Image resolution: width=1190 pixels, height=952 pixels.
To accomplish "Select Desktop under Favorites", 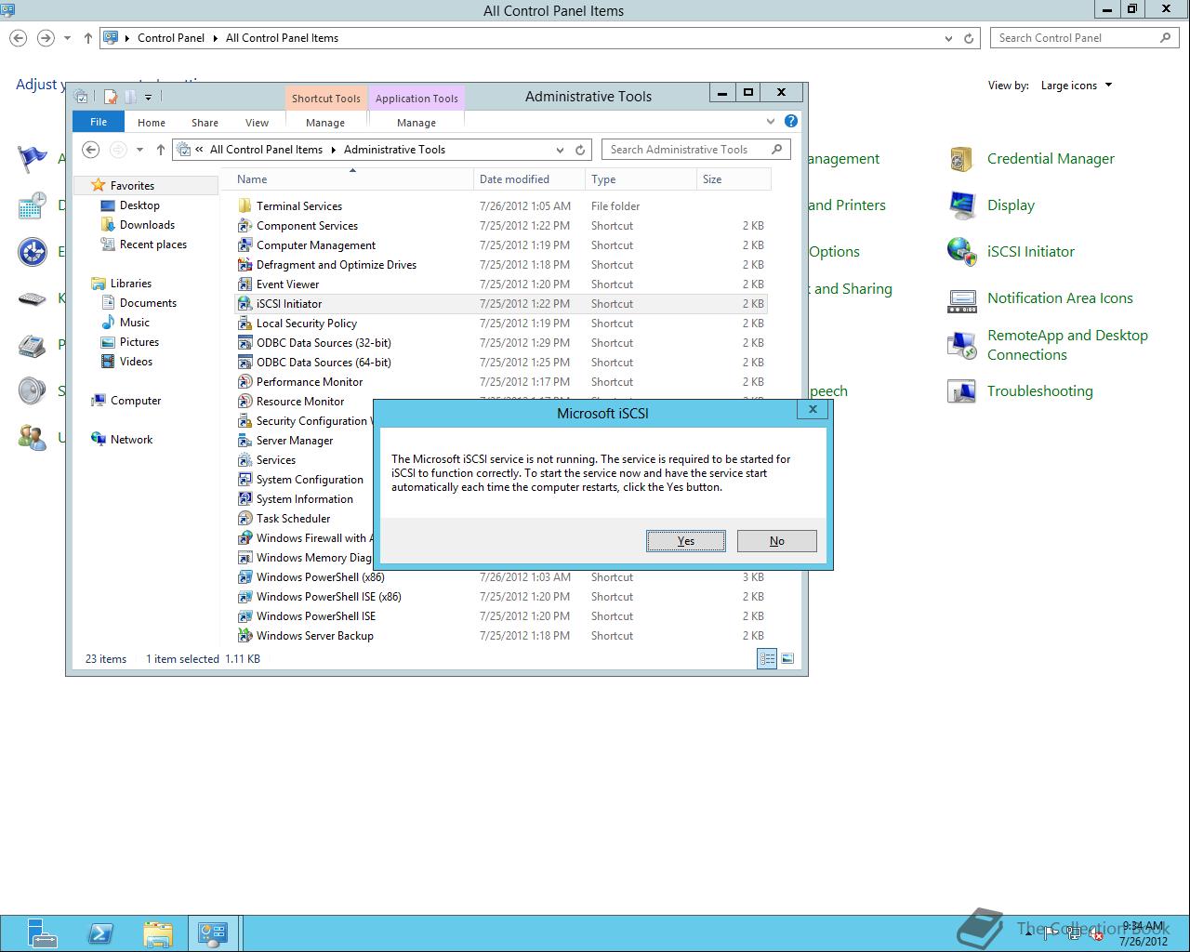I will coord(139,205).
